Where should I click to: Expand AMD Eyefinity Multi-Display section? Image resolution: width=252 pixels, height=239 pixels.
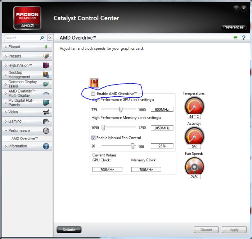[x=27, y=93]
